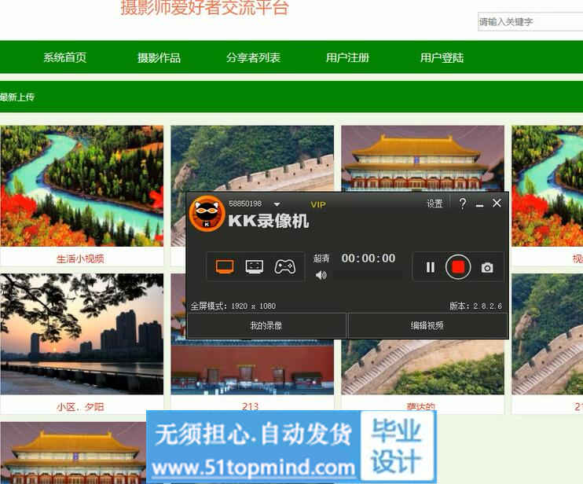Adjust the volume slider bar
The height and width of the screenshot is (484, 583).
[367, 276]
